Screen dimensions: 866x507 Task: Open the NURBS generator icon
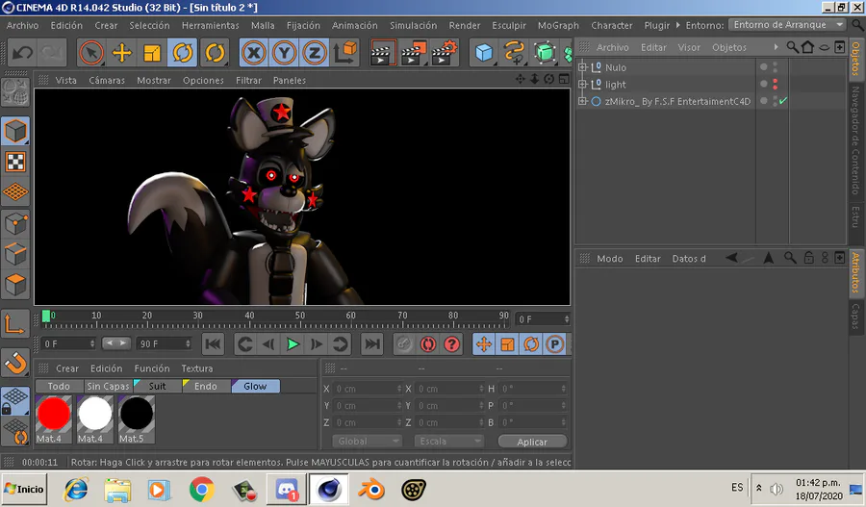click(546, 53)
